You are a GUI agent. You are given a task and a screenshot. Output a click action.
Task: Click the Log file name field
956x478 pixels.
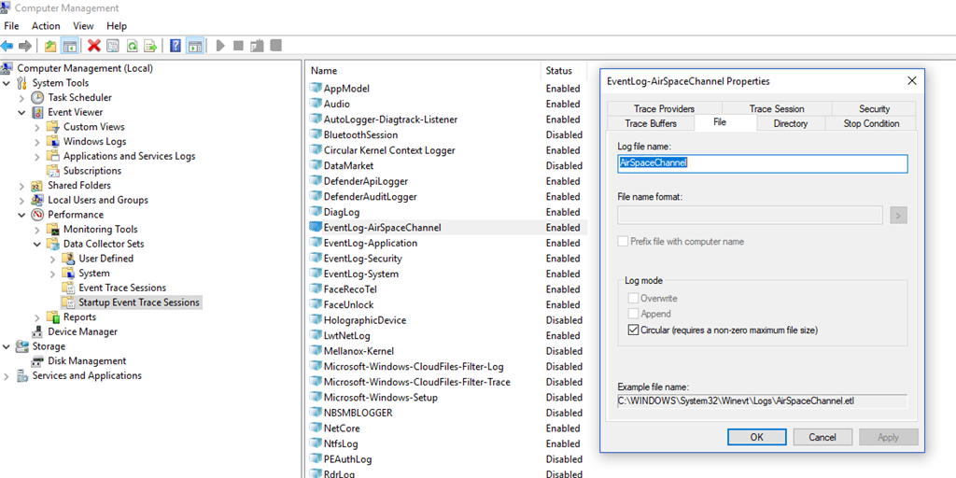(x=762, y=163)
